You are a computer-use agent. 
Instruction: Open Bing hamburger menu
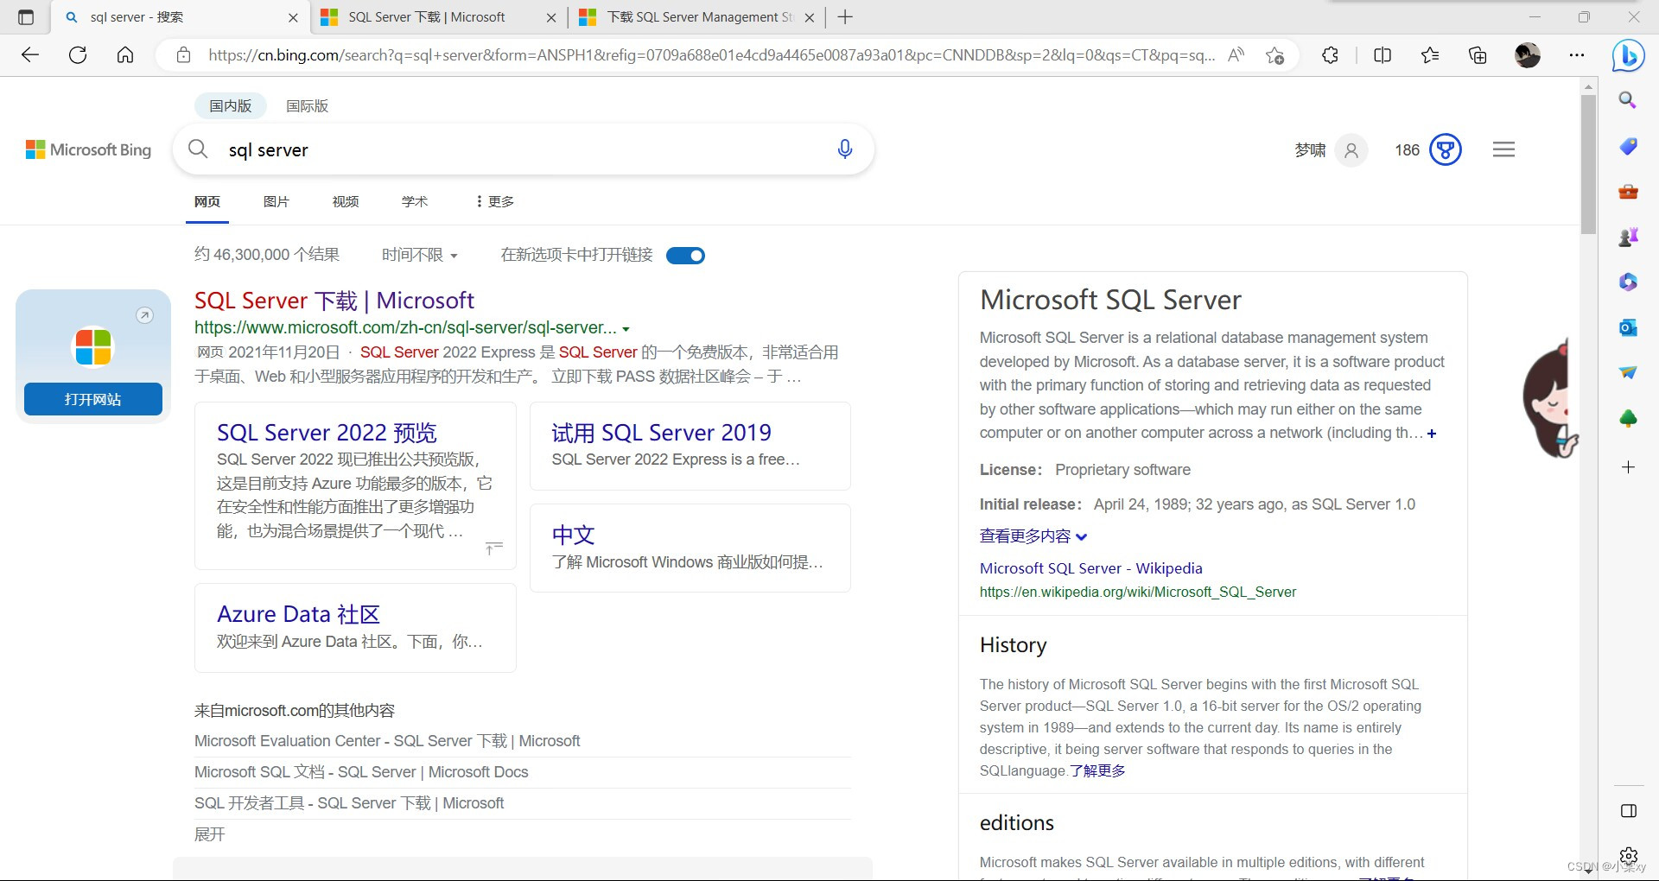[x=1503, y=149]
